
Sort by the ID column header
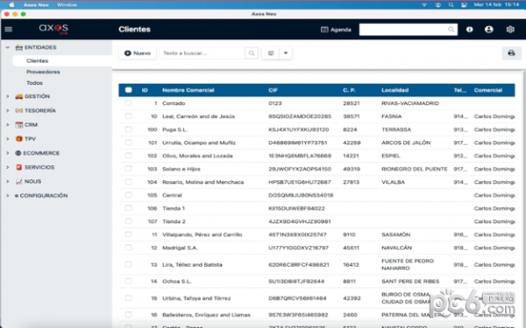(x=145, y=90)
